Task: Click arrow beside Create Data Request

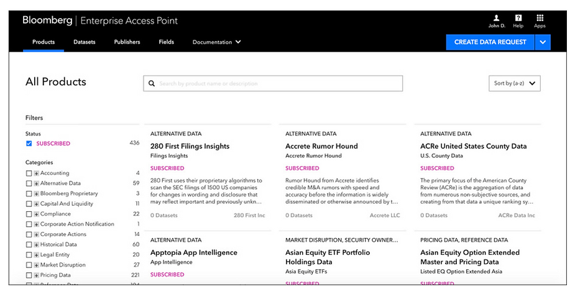Action: pos(542,42)
